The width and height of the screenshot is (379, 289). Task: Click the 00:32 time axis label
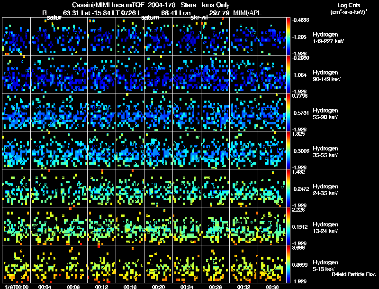[244, 287]
